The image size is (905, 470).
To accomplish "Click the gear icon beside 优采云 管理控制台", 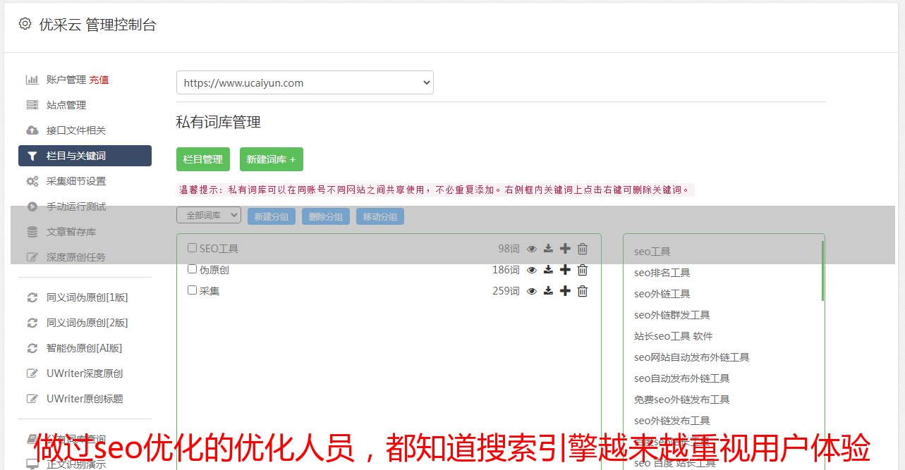I will pyautogui.click(x=25, y=24).
